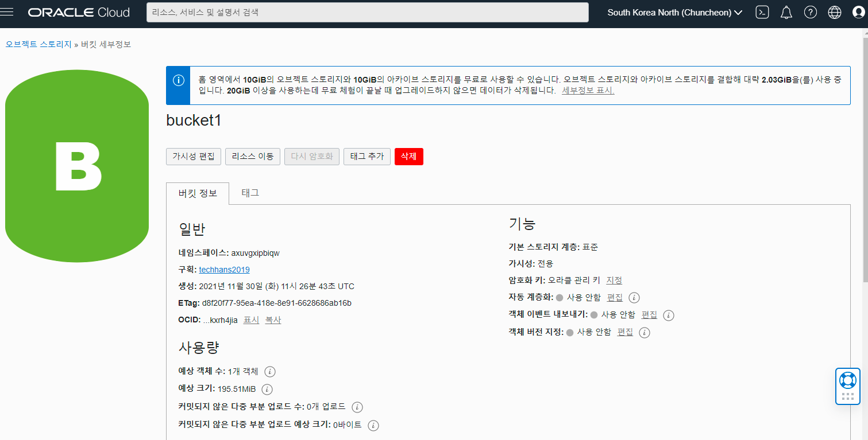This screenshot has width=868, height=440.
Task: Click the 버킷 세부정보 breadcrumb text
Action: [x=106, y=44]
